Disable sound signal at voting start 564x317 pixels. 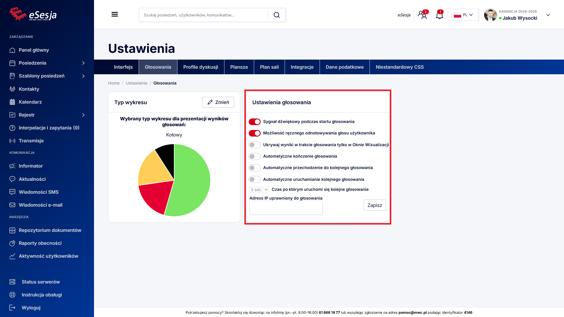point(254,122)
